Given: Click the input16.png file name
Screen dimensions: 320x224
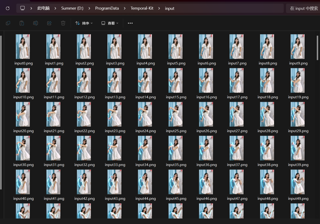Looking at the screenshot, I should [x=207, y=97].
